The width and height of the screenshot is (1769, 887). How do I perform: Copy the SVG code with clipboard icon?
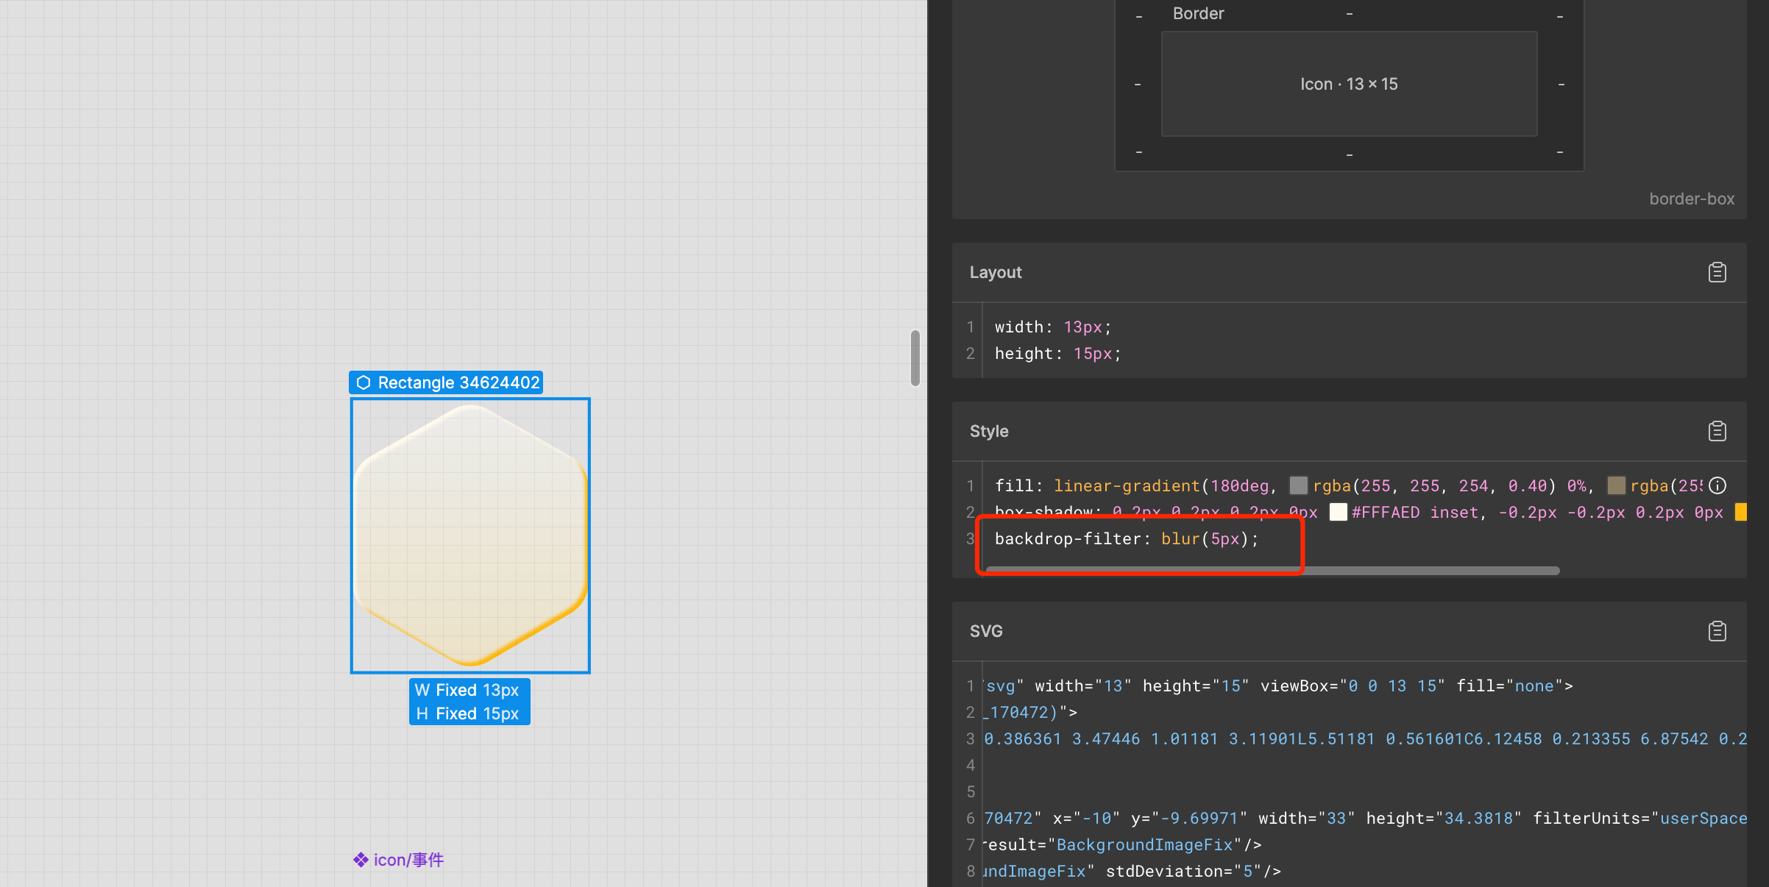coord(1717,631)
